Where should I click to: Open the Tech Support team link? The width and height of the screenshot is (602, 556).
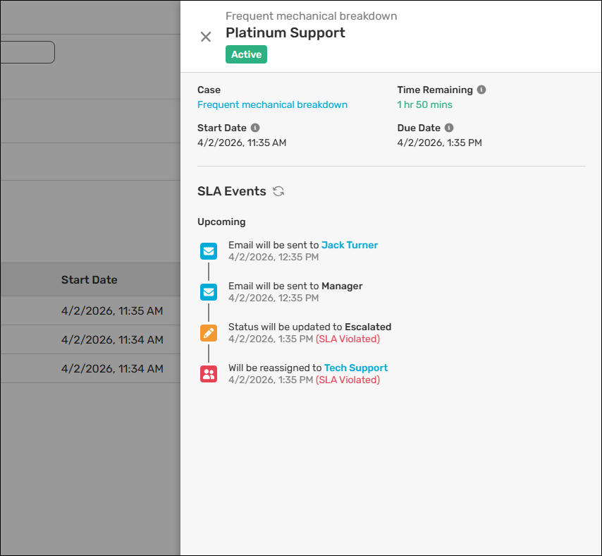point(356,368)
